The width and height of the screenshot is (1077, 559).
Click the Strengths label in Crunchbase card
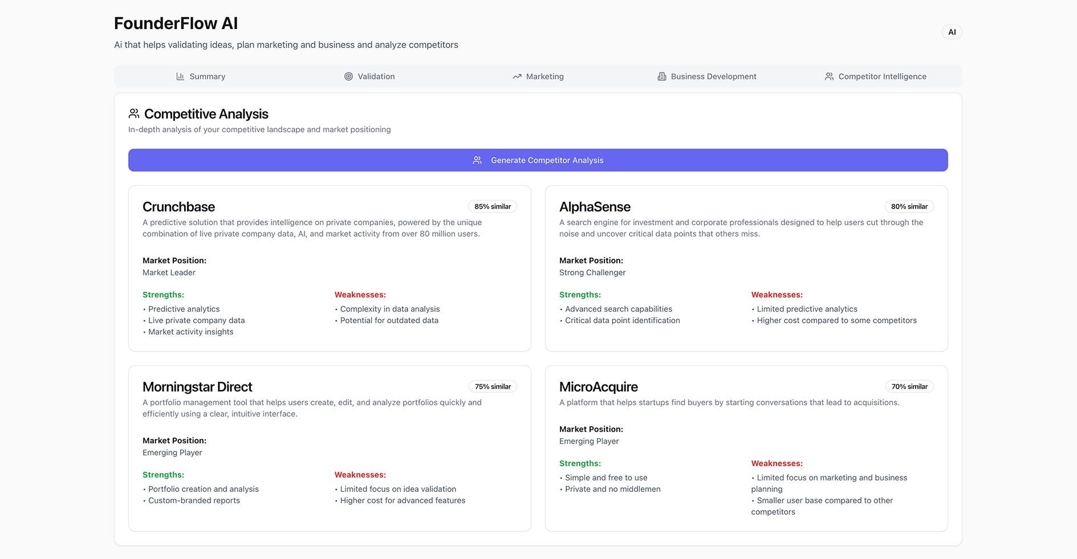(163, 295)
